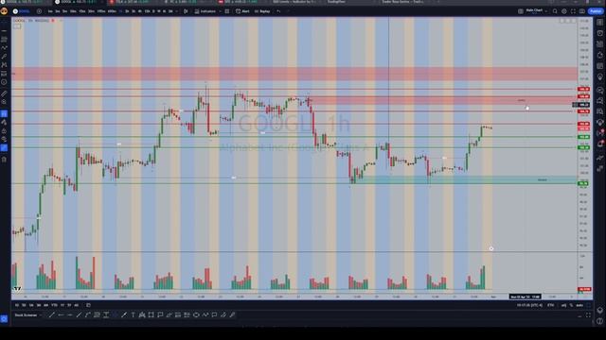The width and height of the screenshot is (606, 340).
Task: Click the blue Publish button
Action: pos(596,11)
